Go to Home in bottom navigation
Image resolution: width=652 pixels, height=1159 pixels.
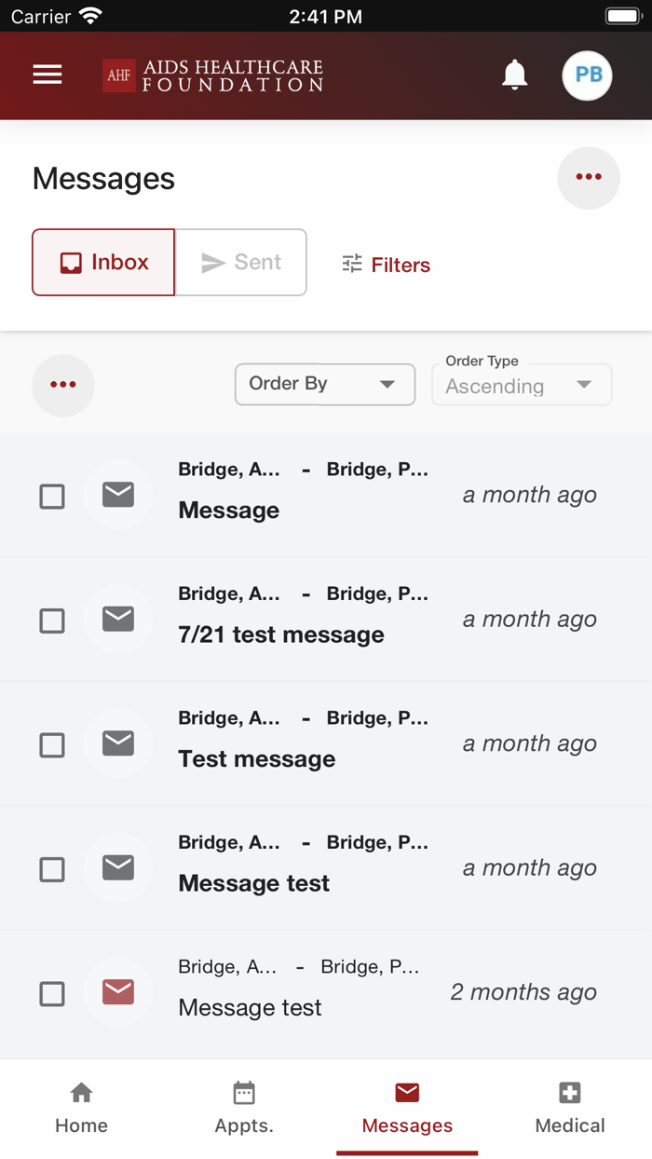tap(81, 1107)
